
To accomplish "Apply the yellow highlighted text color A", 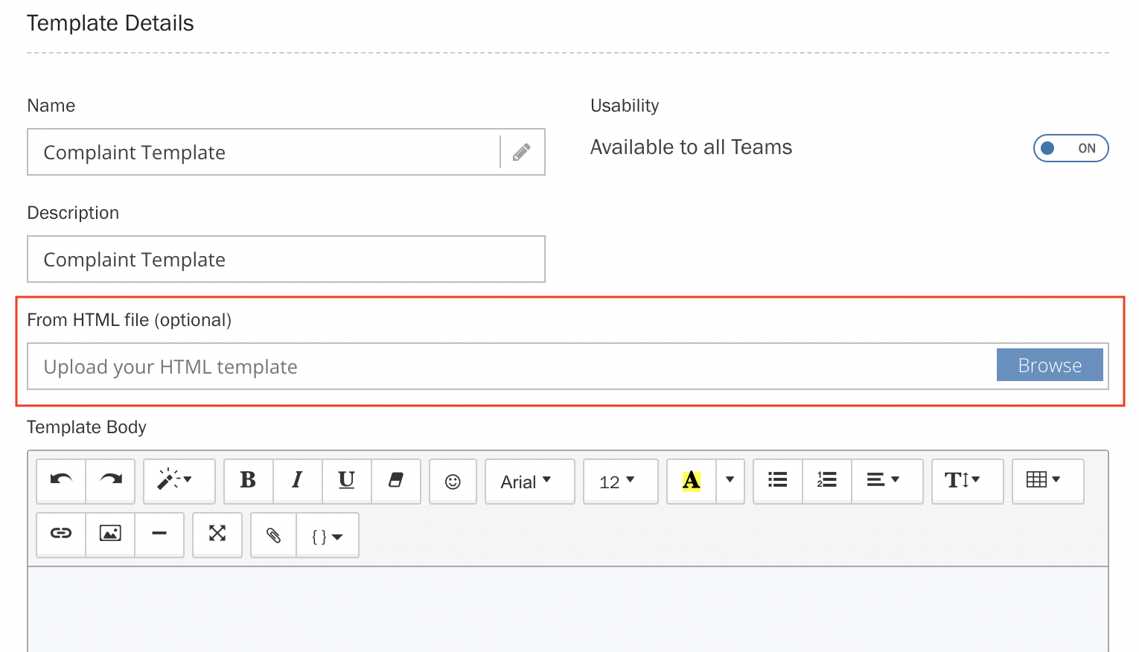I will [692, 481].
